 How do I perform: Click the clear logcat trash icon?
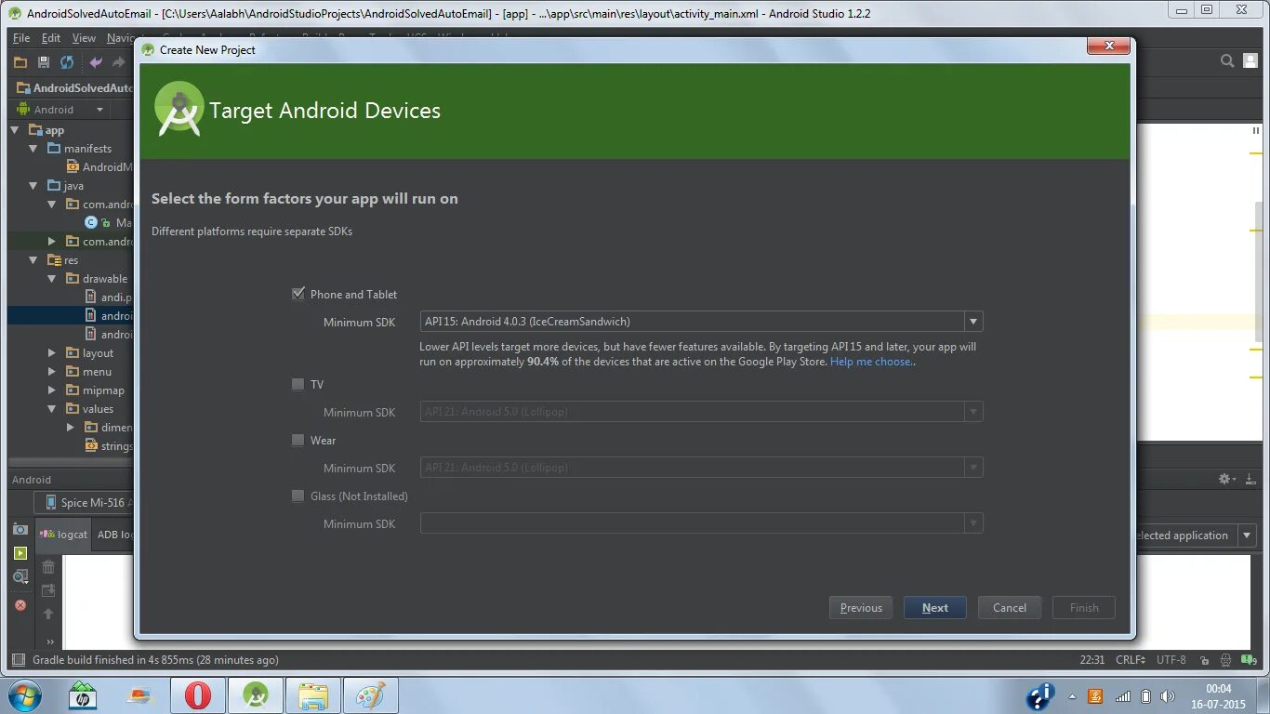click(48, 566)
